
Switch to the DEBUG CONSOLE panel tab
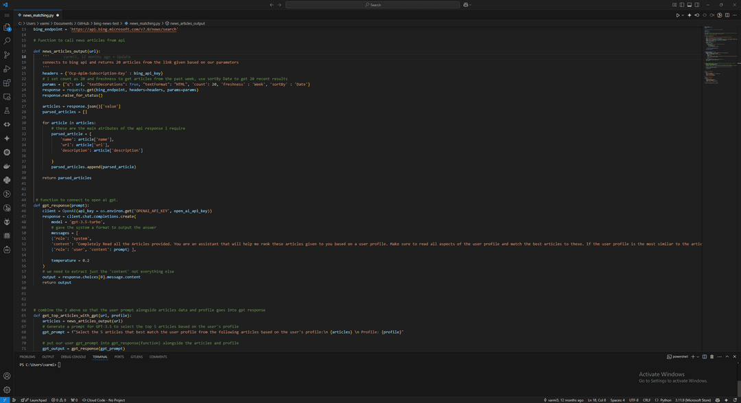(73, 357)
